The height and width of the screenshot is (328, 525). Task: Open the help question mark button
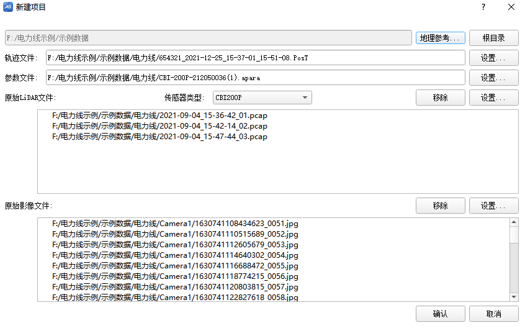click(x=483, y=7)
